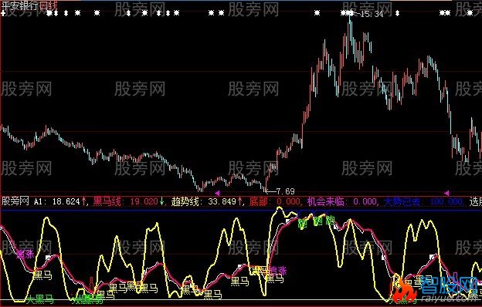Screen dimensions: 482x307
Task: Click the 智股网 flame logo watermark
Action: [x=436, y=288]
